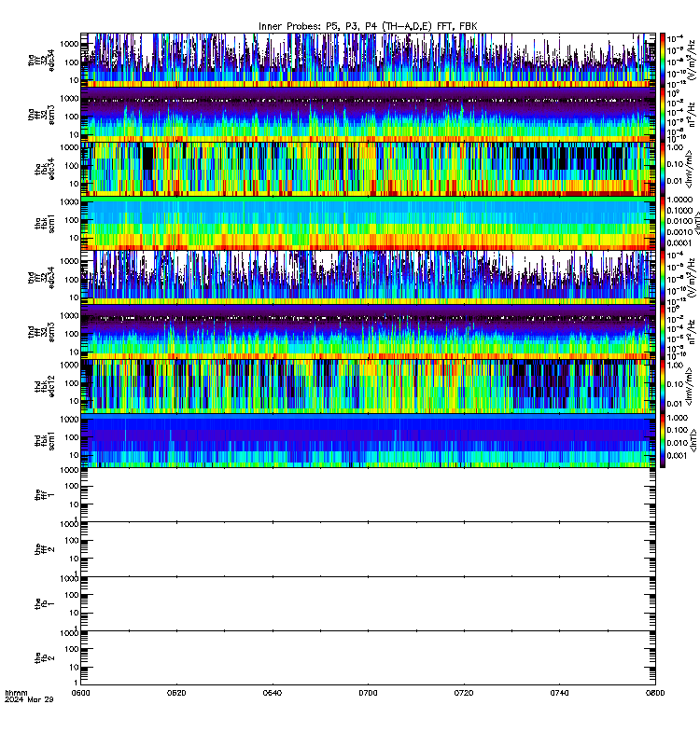
Task: Click the 0700 time axis label
Action: [368, 693]
